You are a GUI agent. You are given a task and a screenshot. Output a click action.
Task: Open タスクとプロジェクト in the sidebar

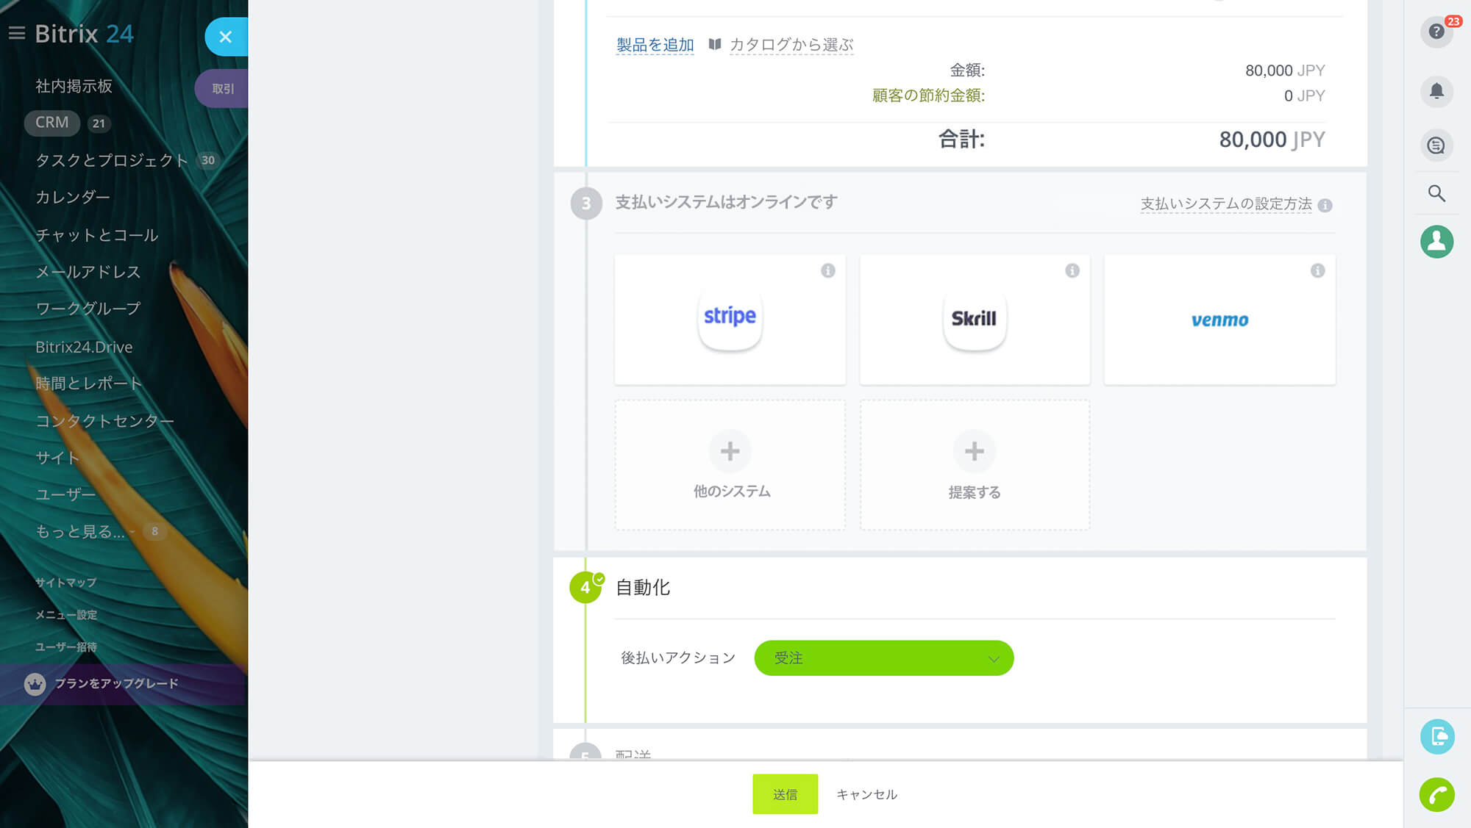[x=112, y=160]
